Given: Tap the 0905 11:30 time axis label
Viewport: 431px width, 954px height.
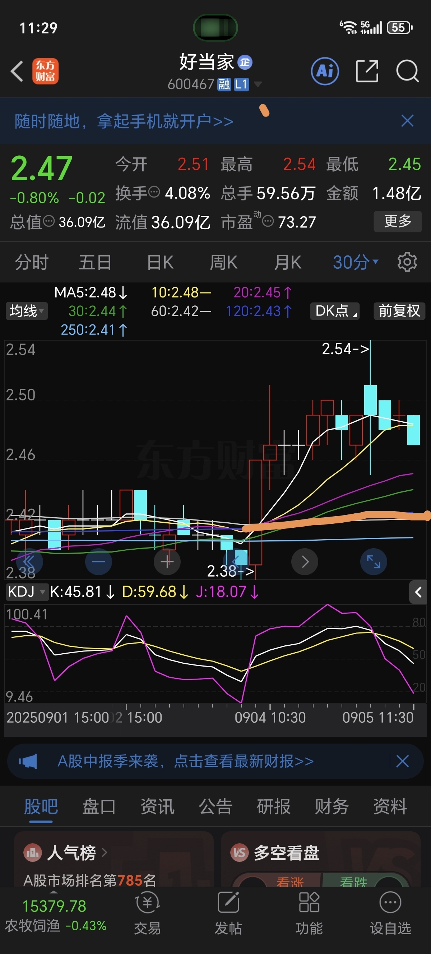Looking at the screenshot, I should [x=378, y=717].
